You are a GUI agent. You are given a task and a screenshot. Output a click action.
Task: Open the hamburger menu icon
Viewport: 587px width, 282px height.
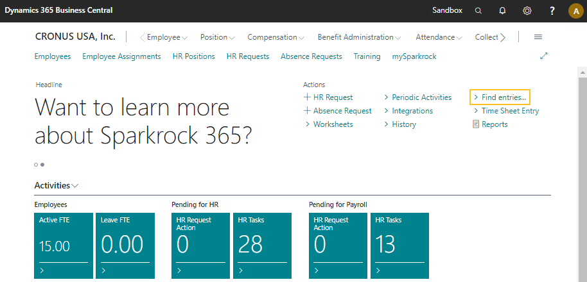538,37
